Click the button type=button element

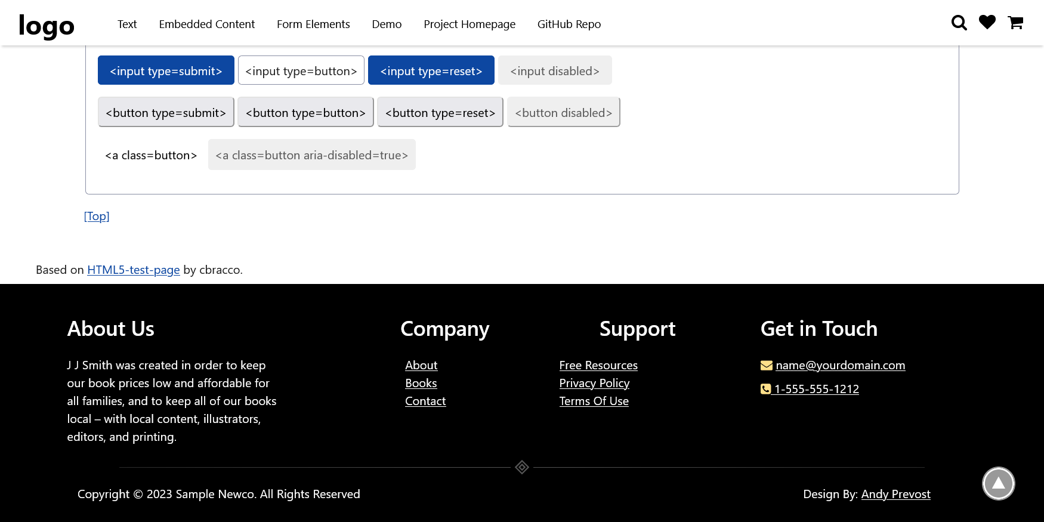[x=305, y=113]
